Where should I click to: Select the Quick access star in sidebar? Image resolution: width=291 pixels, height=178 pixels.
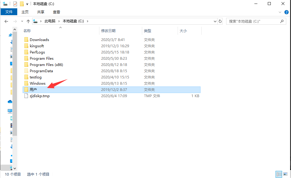[x=10, y=35]
